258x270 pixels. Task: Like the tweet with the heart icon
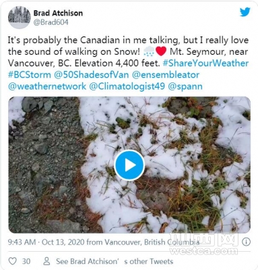point(13,261)
